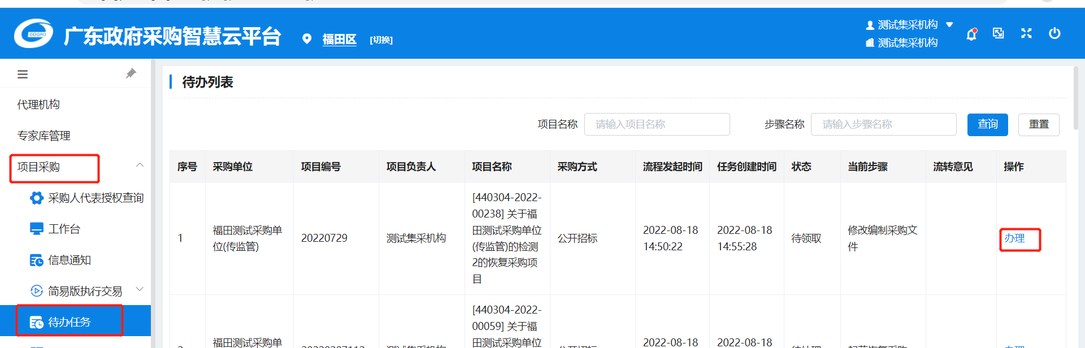Click the power logout icon
This screenshot has width=1085, height=348.
pos(1054,33)
